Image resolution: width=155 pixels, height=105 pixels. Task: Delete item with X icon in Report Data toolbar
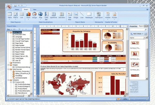19,29
